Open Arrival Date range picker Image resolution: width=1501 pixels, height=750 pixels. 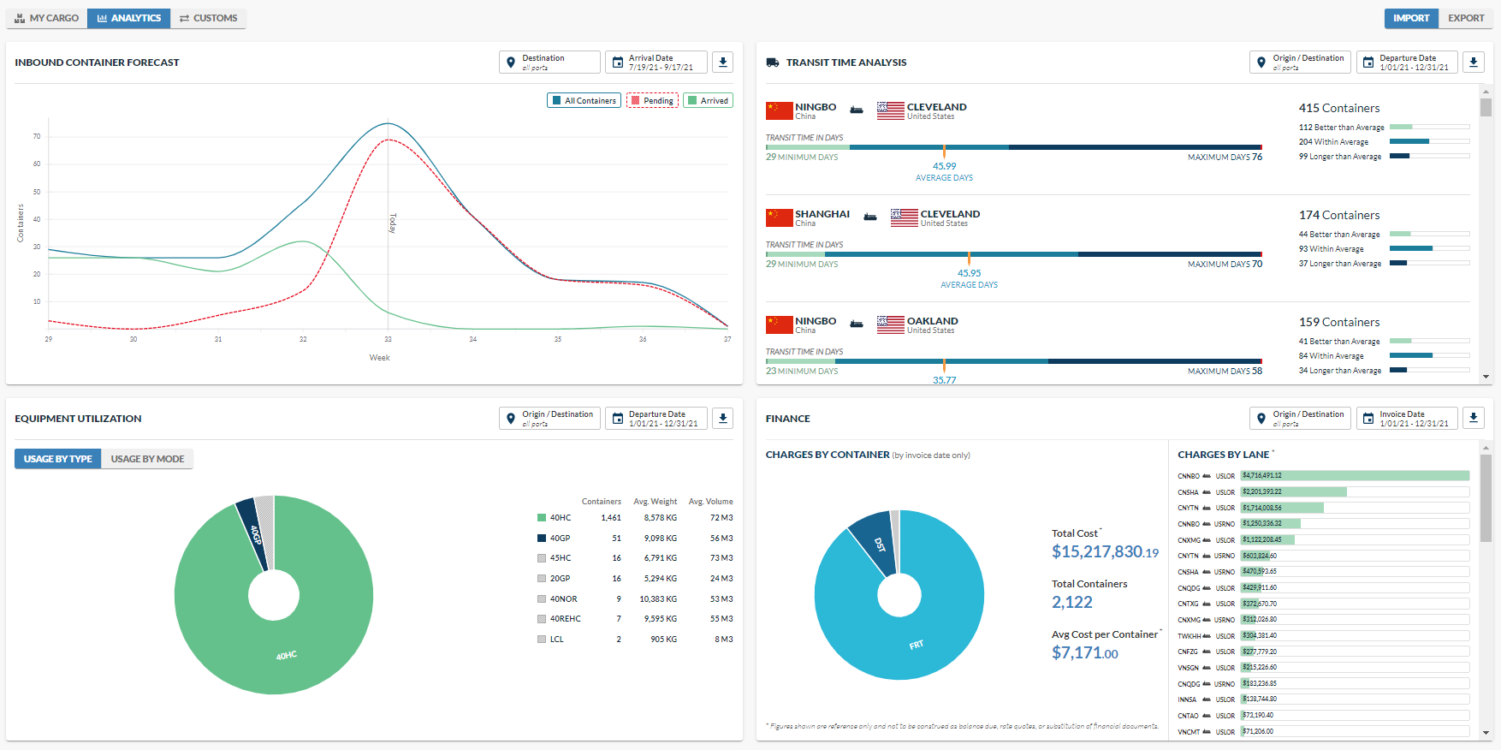coord(656,62)
